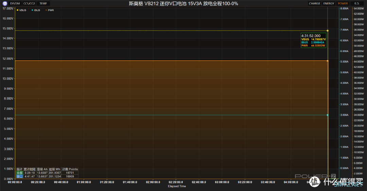Select the blue 窗口 statistics row label
The width and height of the screenshot is (367, 191).
(x=19, y=176)
